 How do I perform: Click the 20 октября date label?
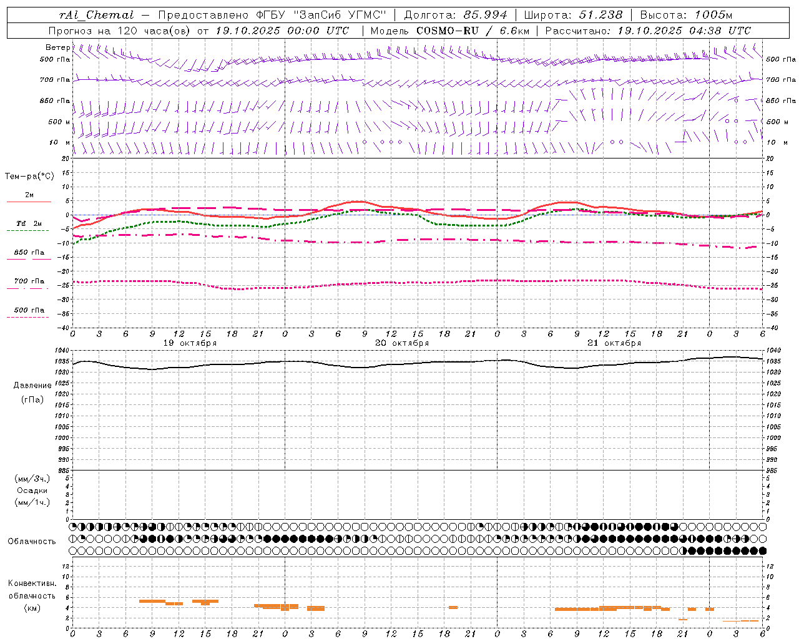403,343
